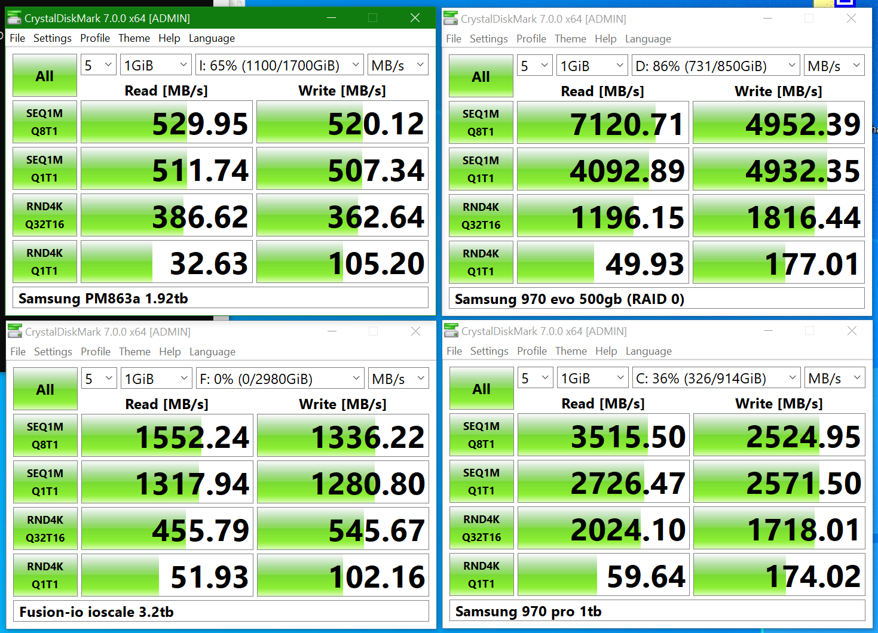
Task: Open test count dropdown in I: drive window
Action: coord(99,65)
